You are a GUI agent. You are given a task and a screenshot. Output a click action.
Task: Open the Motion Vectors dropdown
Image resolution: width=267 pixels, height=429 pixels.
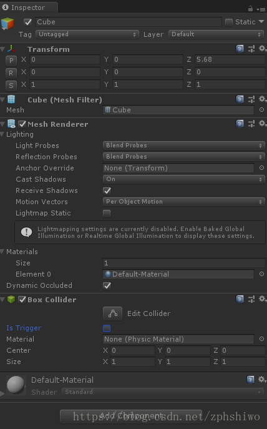(x=183, y=202)
